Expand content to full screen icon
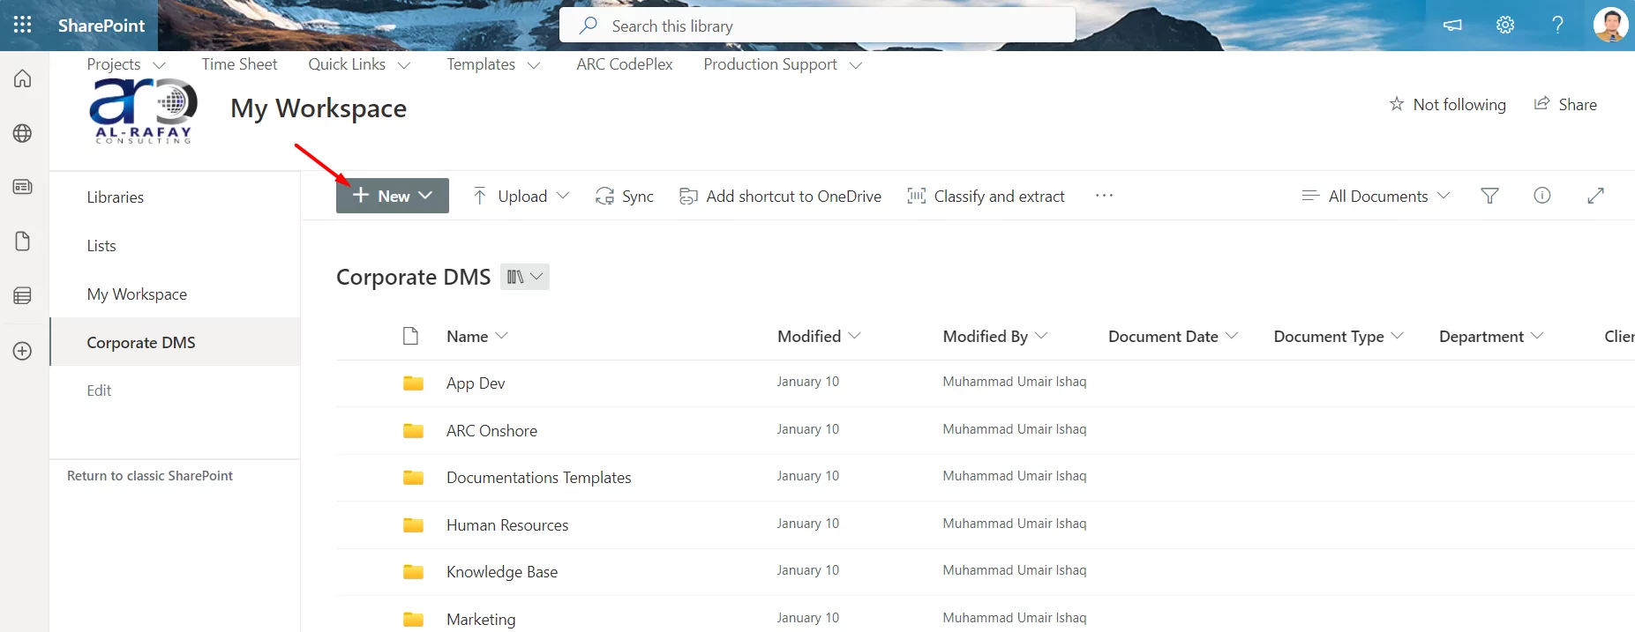The height and width of the screenshot is (632, 1635). pyautogui.click(x=1595, y=196)
